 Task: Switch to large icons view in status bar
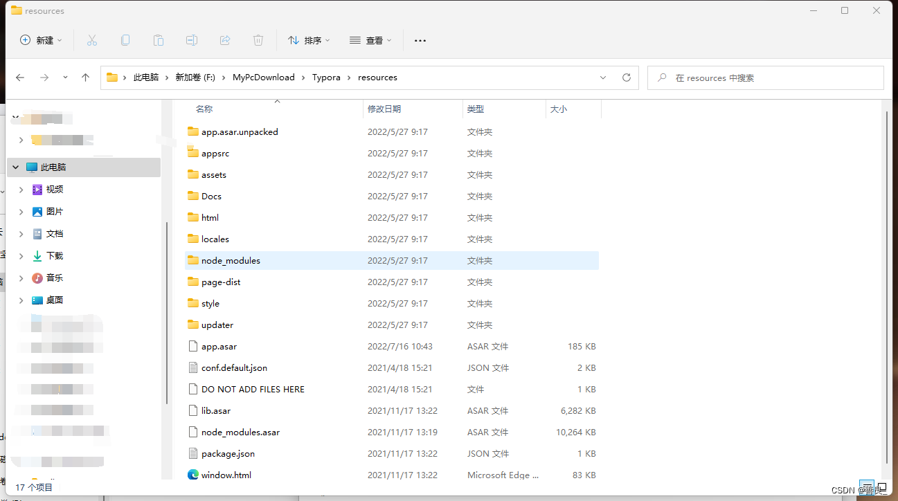click(882, 487)
